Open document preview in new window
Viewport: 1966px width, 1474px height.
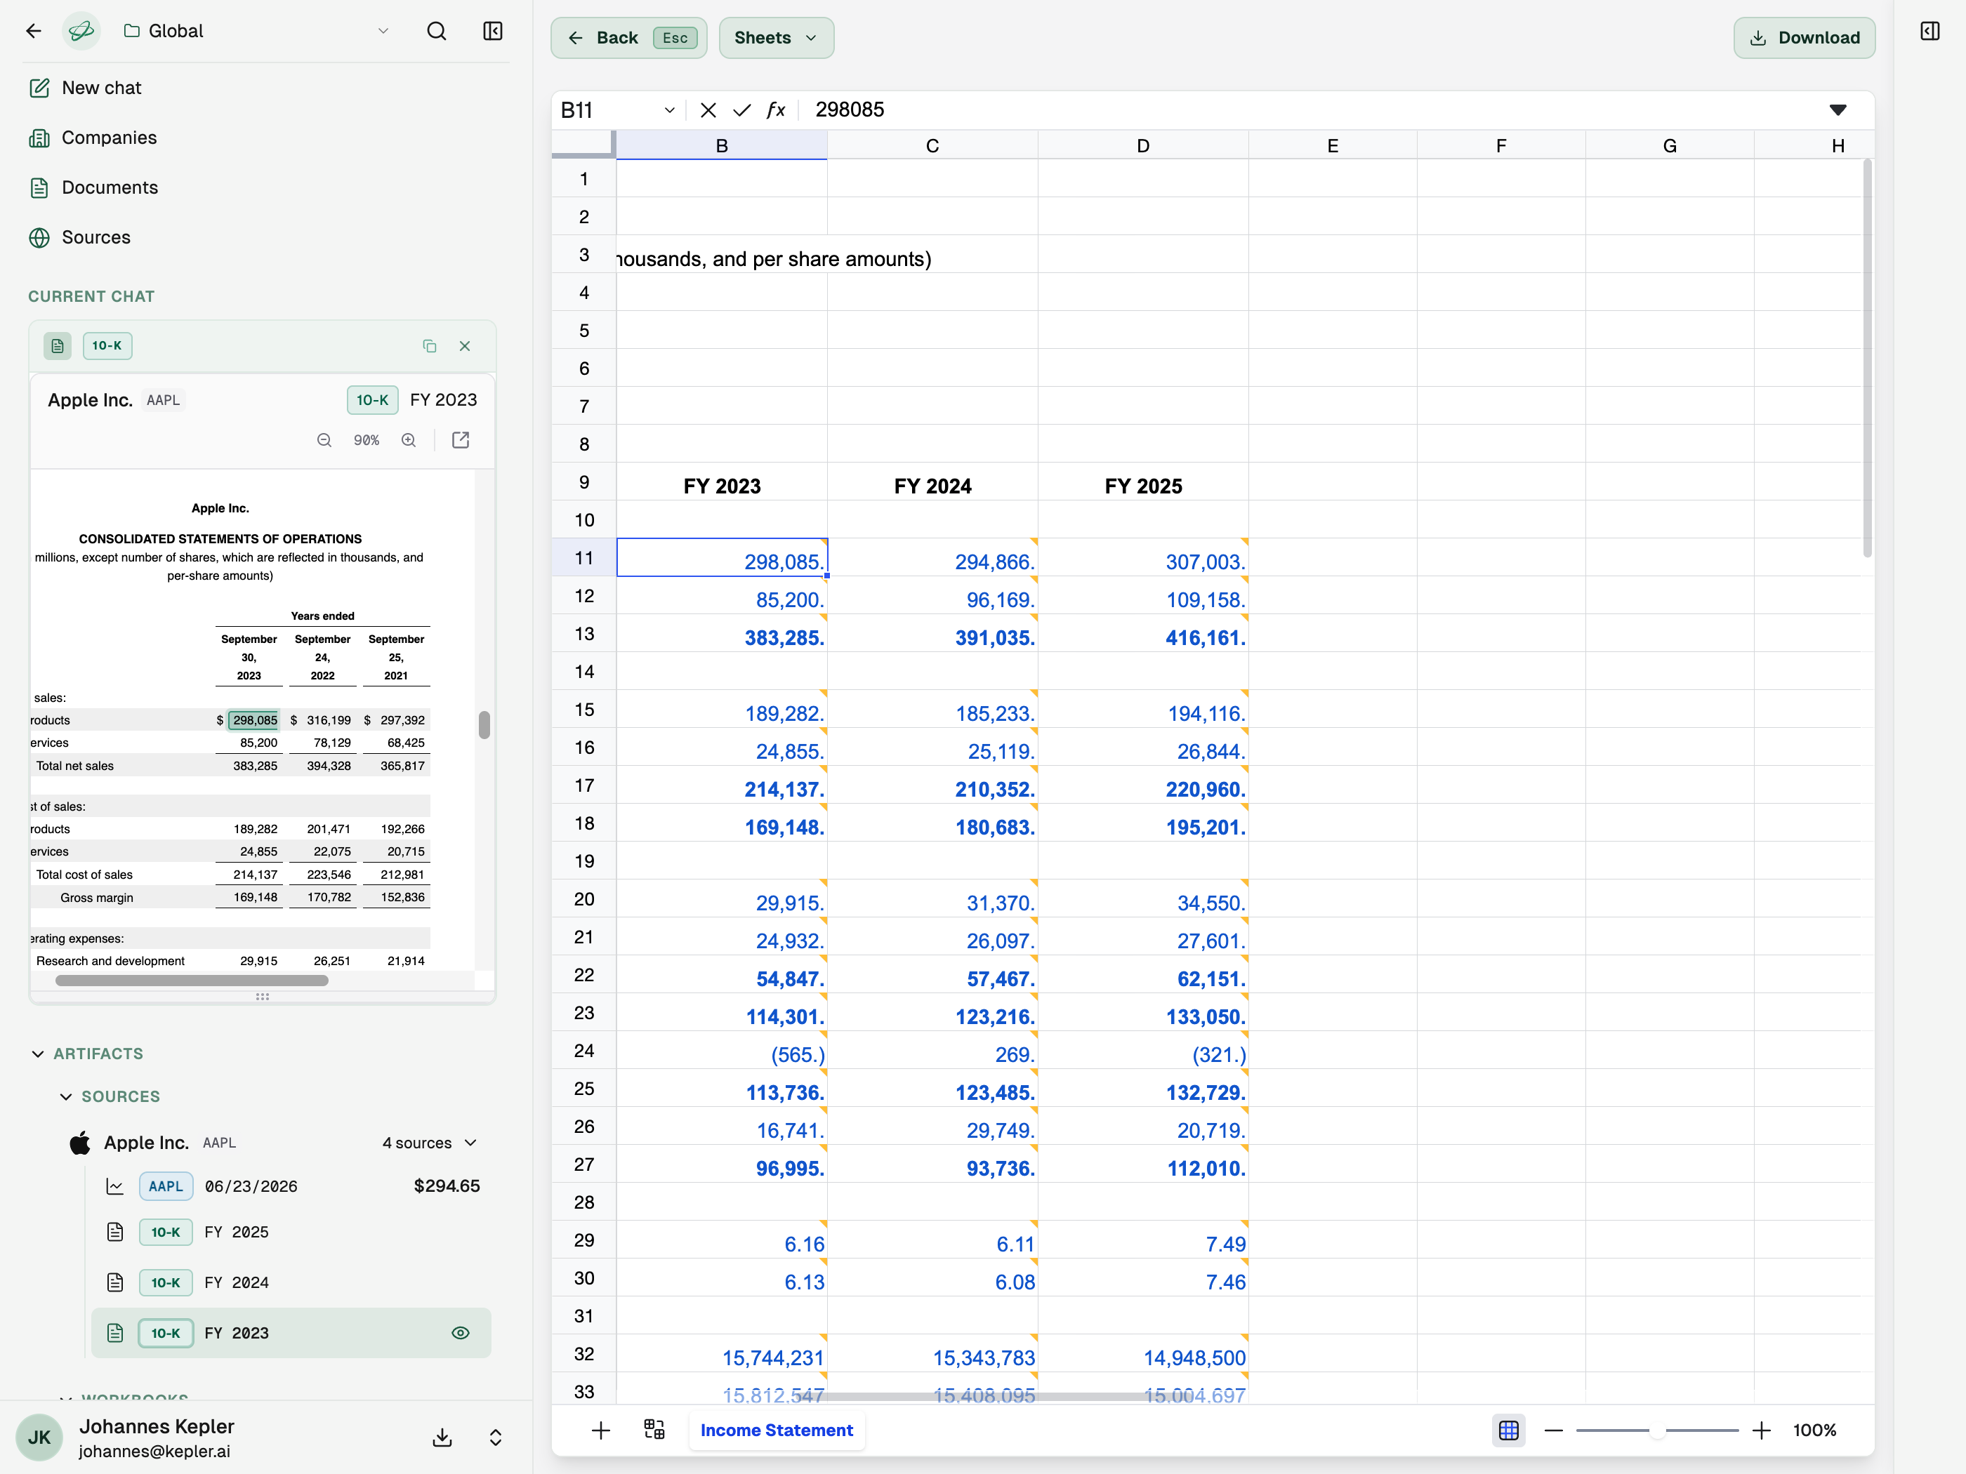[x=461, y=440]
